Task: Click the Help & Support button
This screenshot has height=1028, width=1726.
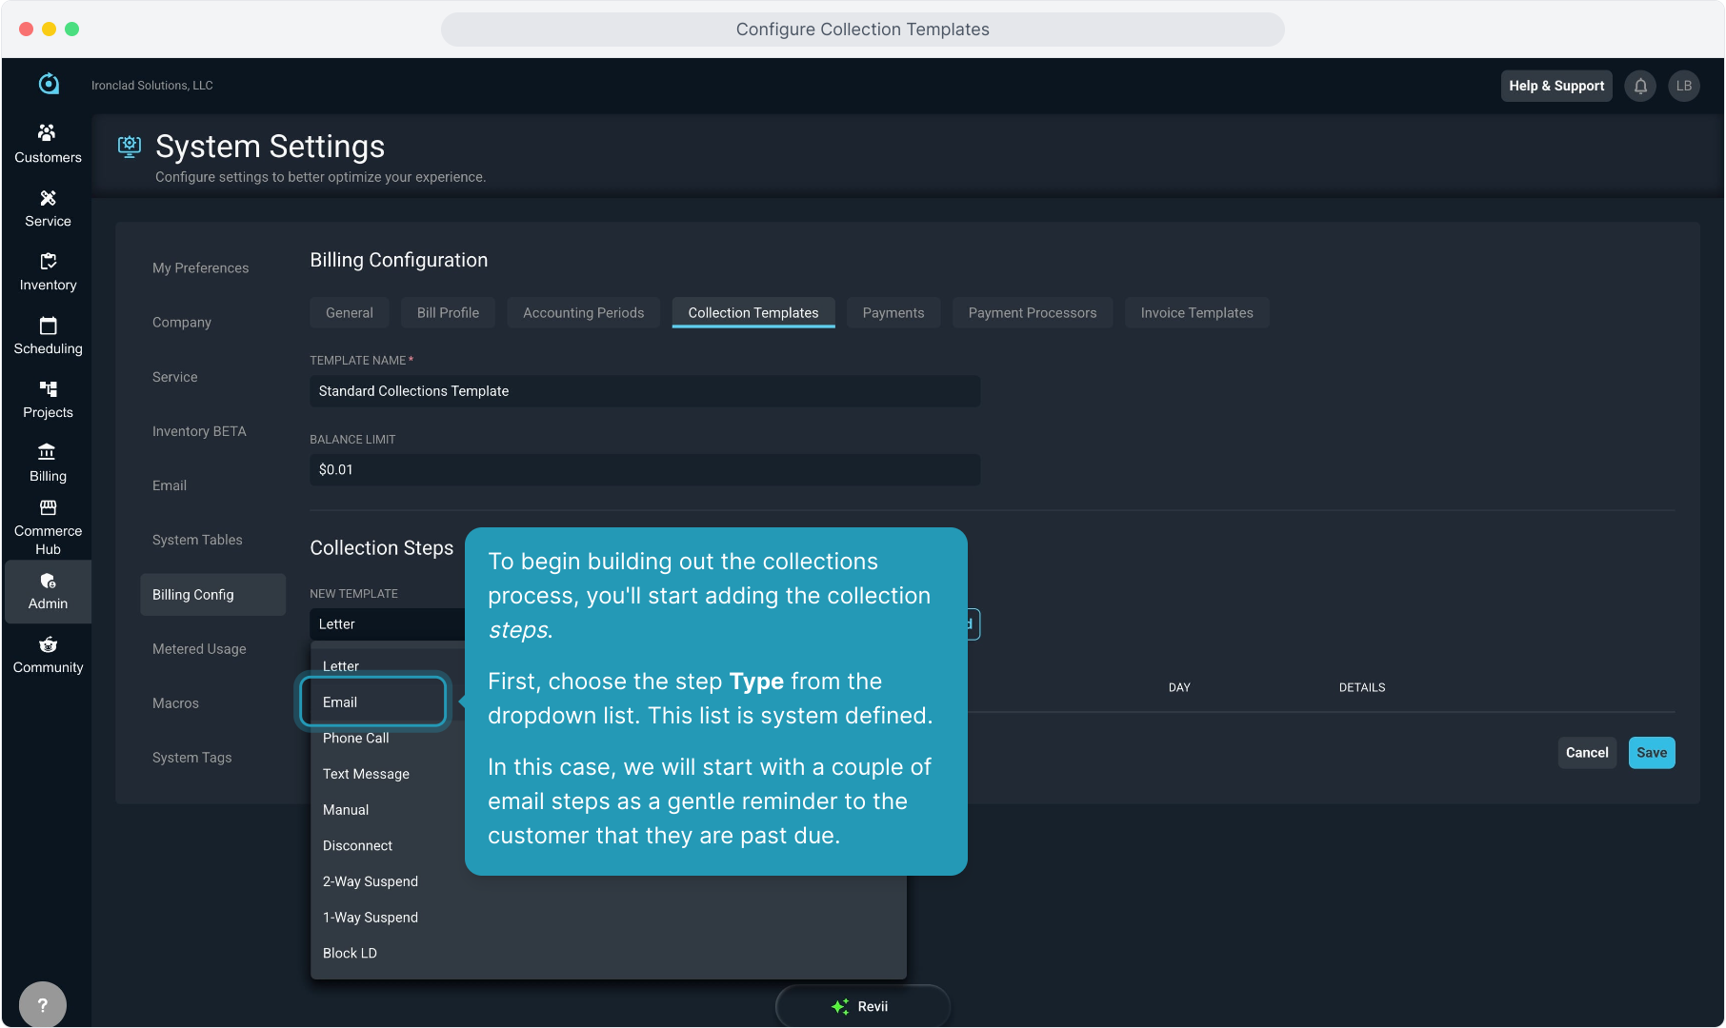Action: click(1555, 86)
